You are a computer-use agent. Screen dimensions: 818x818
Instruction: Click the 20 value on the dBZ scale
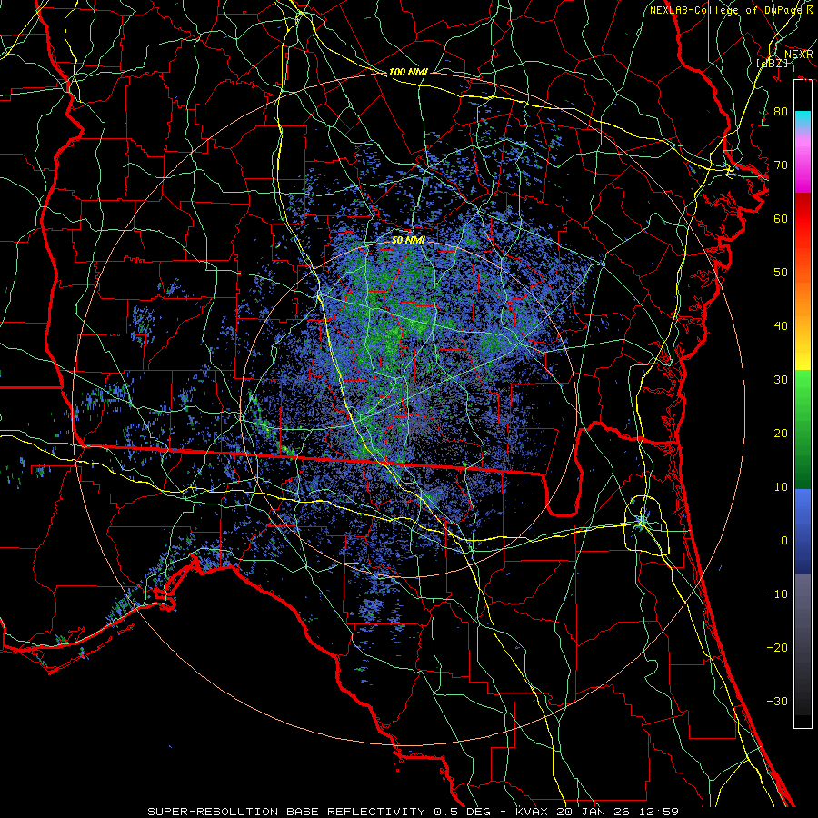click(x=781, y=433)
